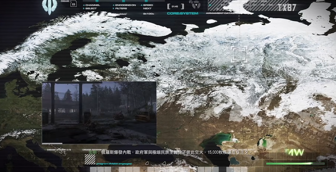Toggle the ENCODING ON setting
Screen dimensions: 336x172
125,5
